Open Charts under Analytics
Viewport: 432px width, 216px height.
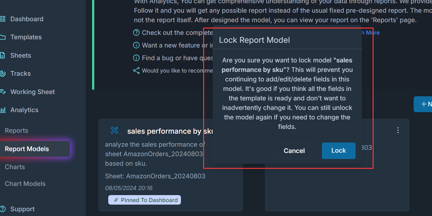coord(15,167)
